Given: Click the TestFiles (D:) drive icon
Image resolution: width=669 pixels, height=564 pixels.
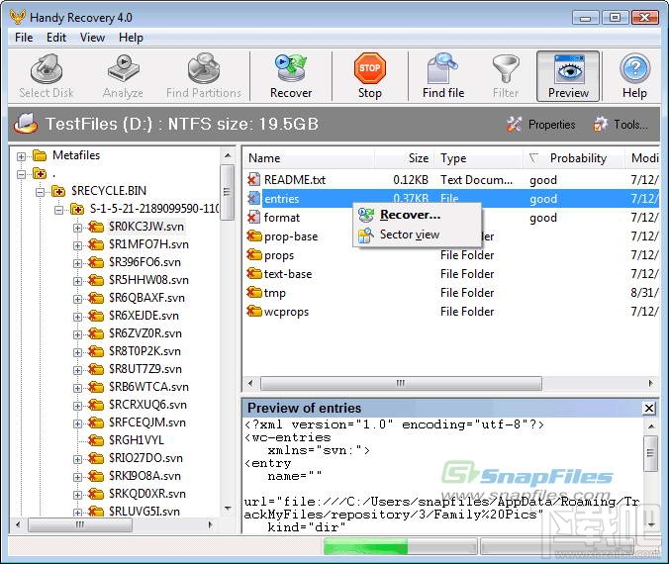Looking at the screenshot, I should click(x=27, y=124).
